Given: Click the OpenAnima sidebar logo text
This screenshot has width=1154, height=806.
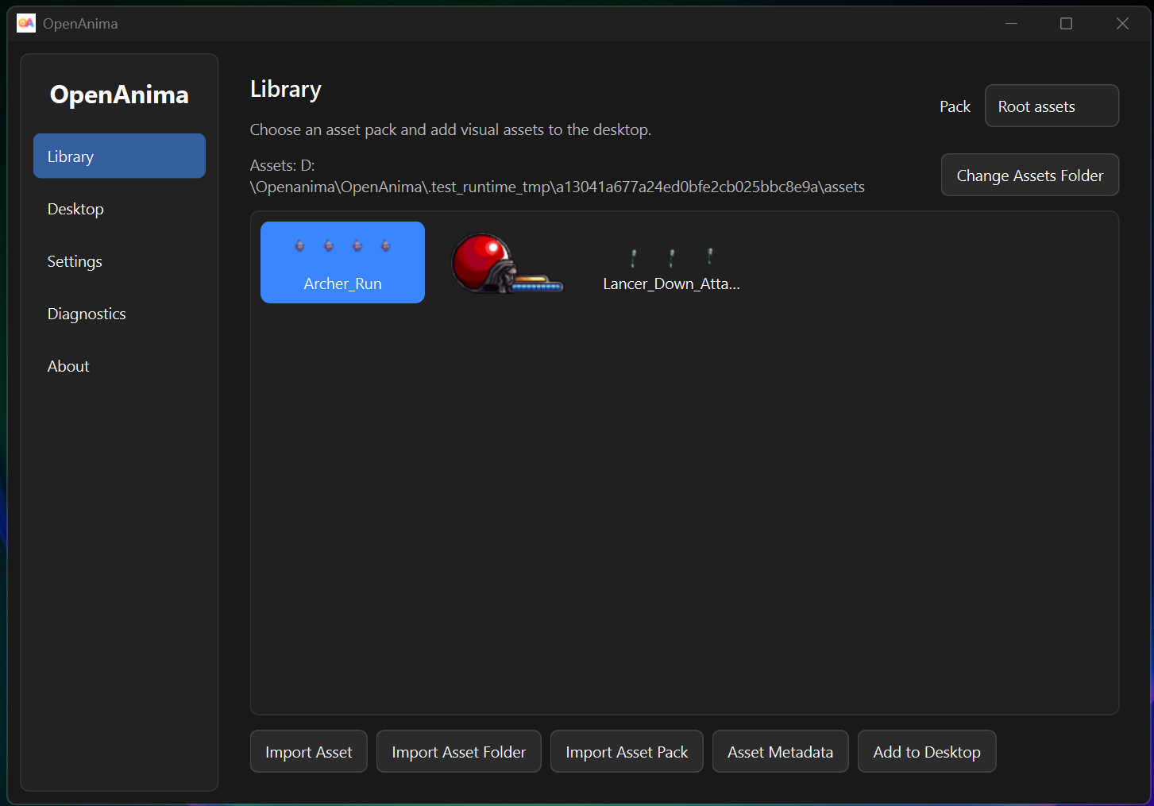Looking at the screenshot, I should (x=119, y=94).
